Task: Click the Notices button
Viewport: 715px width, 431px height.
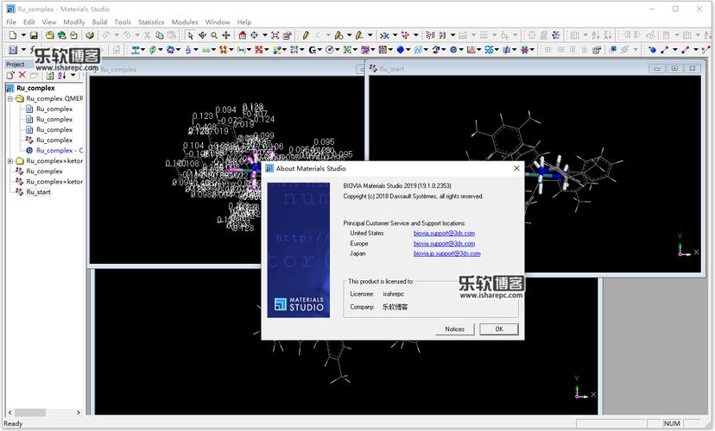Action: coord(454,329)
